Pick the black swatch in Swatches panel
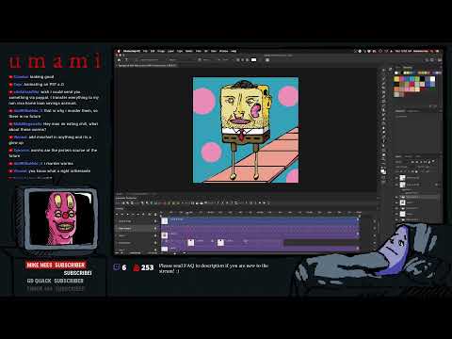 point(423,79)
